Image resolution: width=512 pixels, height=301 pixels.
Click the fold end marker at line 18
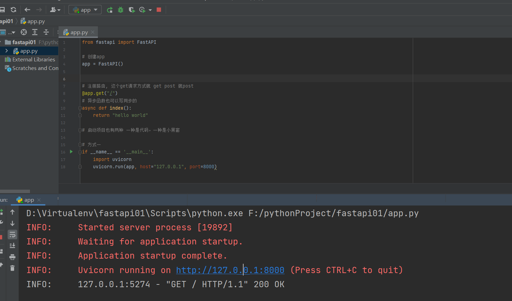point(80,167)
